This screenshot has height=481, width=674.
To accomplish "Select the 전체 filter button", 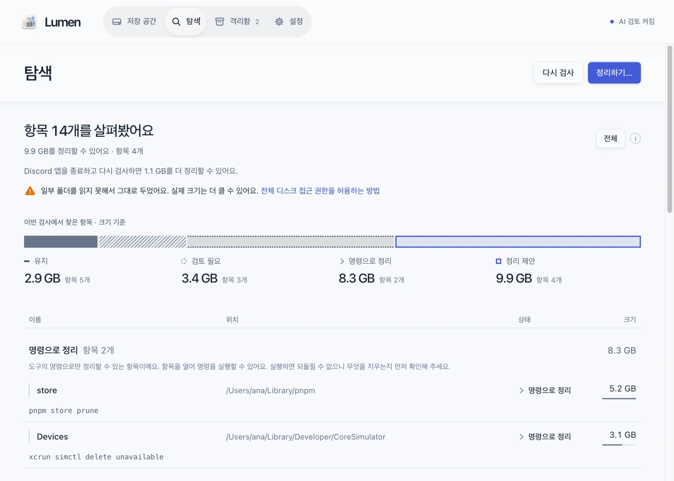I will pyautogui.click(x=610, y=138).
